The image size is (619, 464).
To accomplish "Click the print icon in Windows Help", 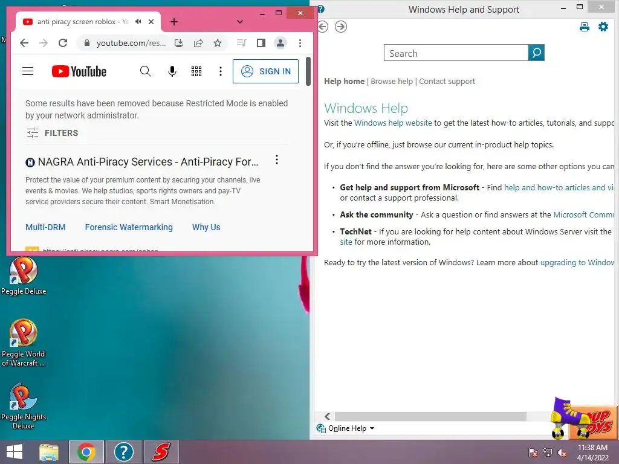I will tap(585, 27).
